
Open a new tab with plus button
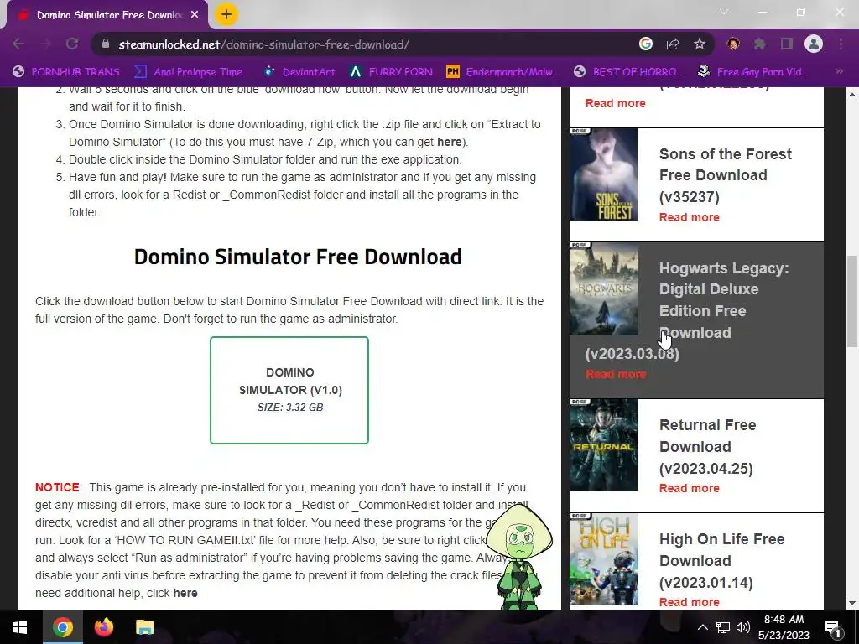226,15
